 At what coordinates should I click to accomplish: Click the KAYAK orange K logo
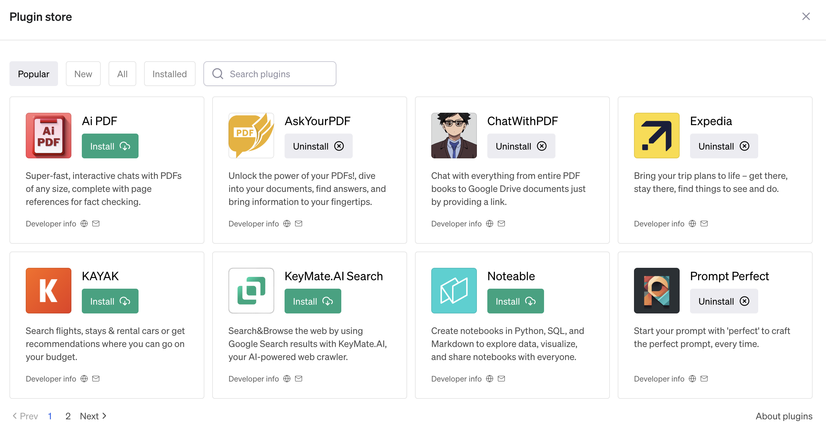[x=49, y=291]
